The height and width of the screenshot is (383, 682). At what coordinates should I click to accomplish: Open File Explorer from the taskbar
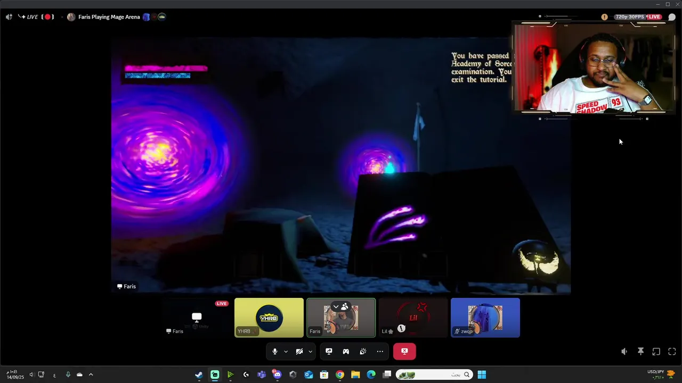[355, 374]
